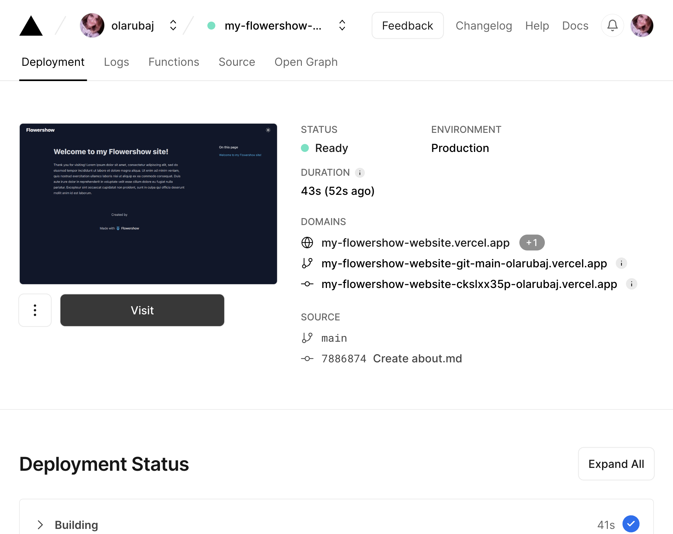Open the git-main-olarubaj domain link
The image size is (673, 534).
tap(464, 263)
